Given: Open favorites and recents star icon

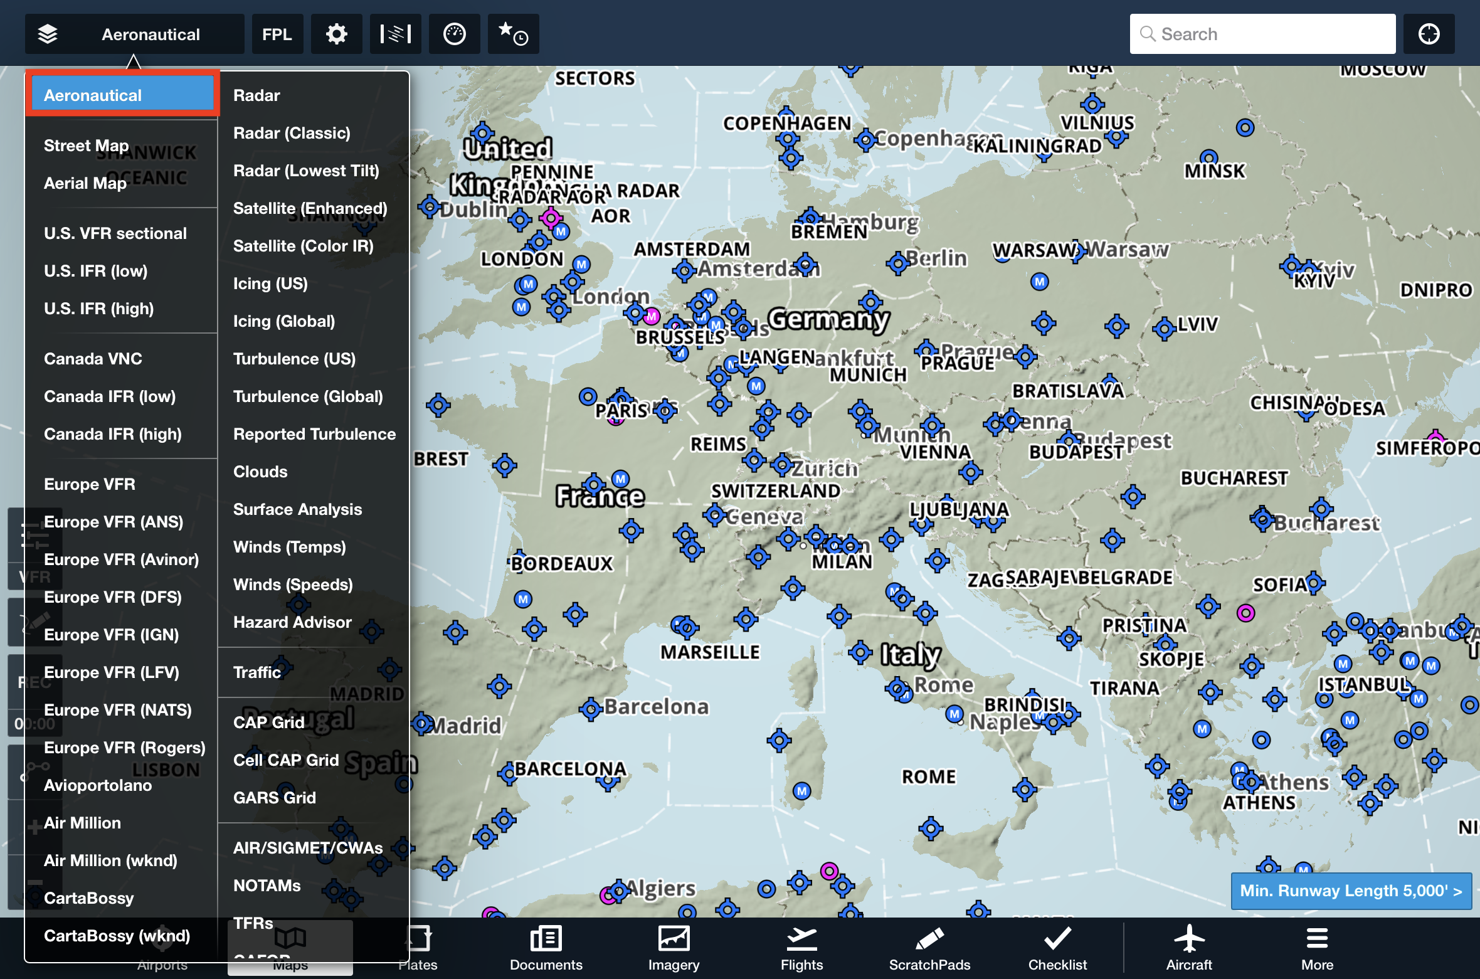Looking at the screenshot, I should 513,34.
